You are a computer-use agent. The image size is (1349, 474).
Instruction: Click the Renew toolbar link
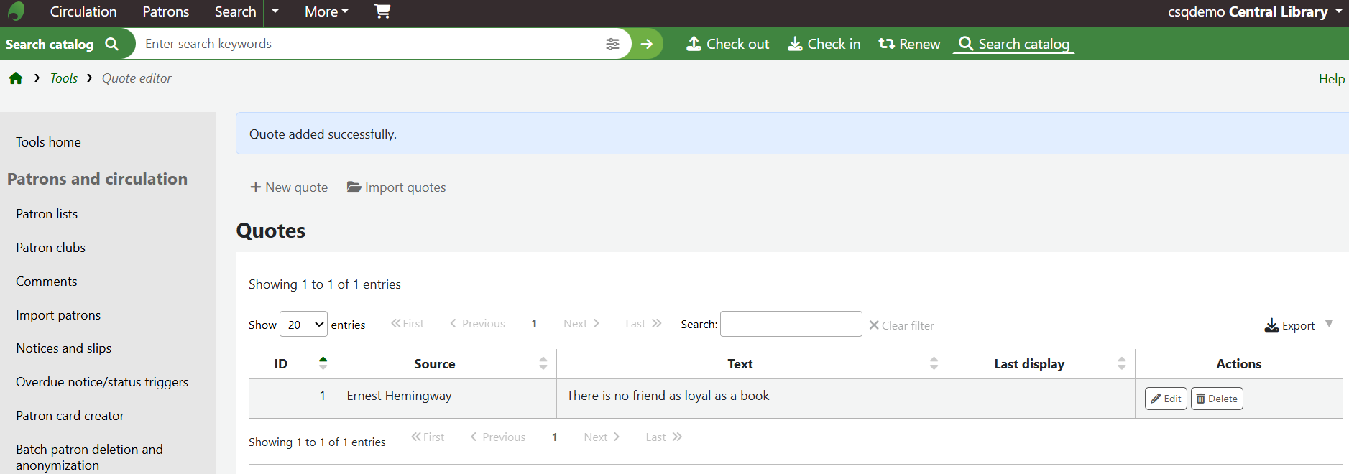[909, 44]
